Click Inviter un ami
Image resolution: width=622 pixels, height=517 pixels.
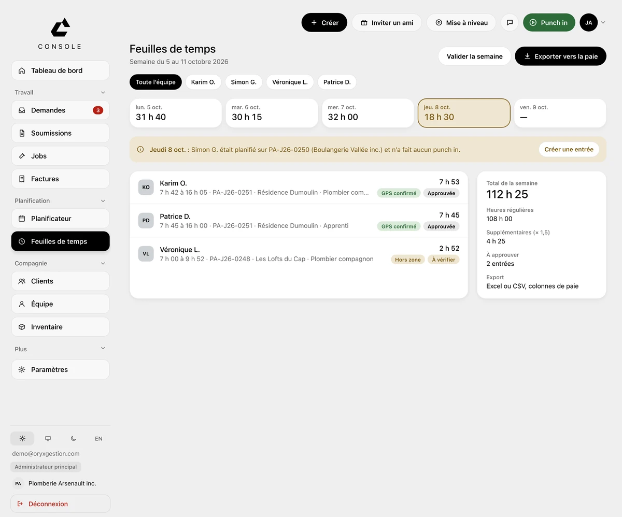pyautogui.click(x=387, y=23)
